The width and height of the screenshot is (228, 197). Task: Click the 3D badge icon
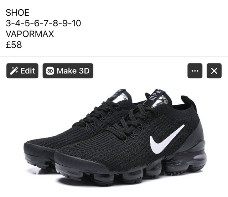point(50,71)
